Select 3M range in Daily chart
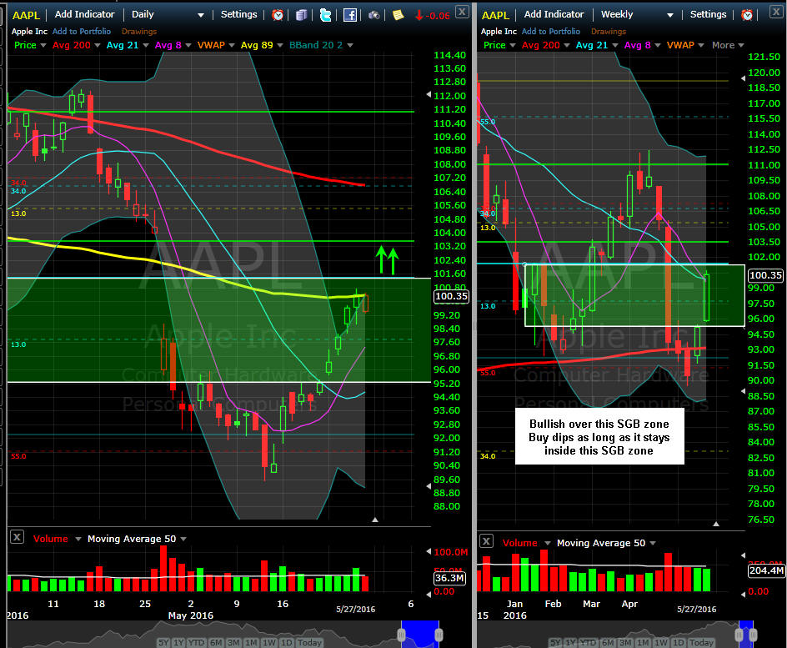787x648 pixels. click(x=234, y=642)
